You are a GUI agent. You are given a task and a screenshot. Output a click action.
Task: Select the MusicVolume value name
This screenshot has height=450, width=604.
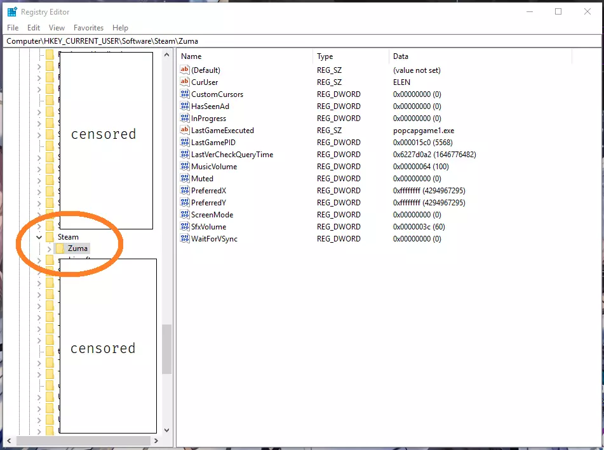(214, 167)
